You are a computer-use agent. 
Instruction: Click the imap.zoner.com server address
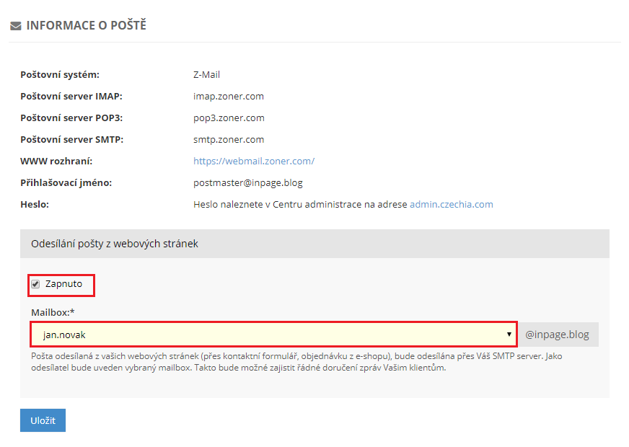pos(229,96)
